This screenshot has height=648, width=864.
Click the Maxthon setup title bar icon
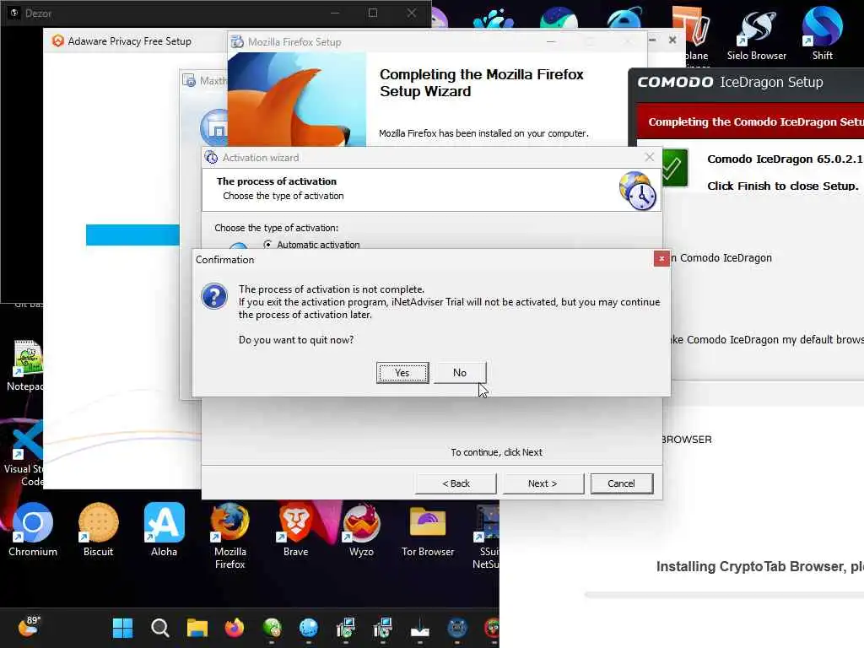click(x=189, y=81)
